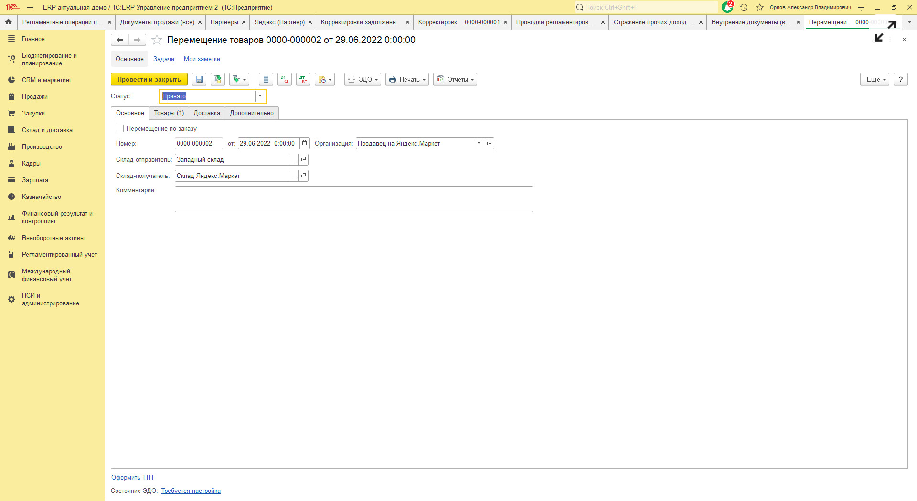This screenshot has height=501, width=917.
Task: Open the history clock icon in title bar
Action: point(744,7)
